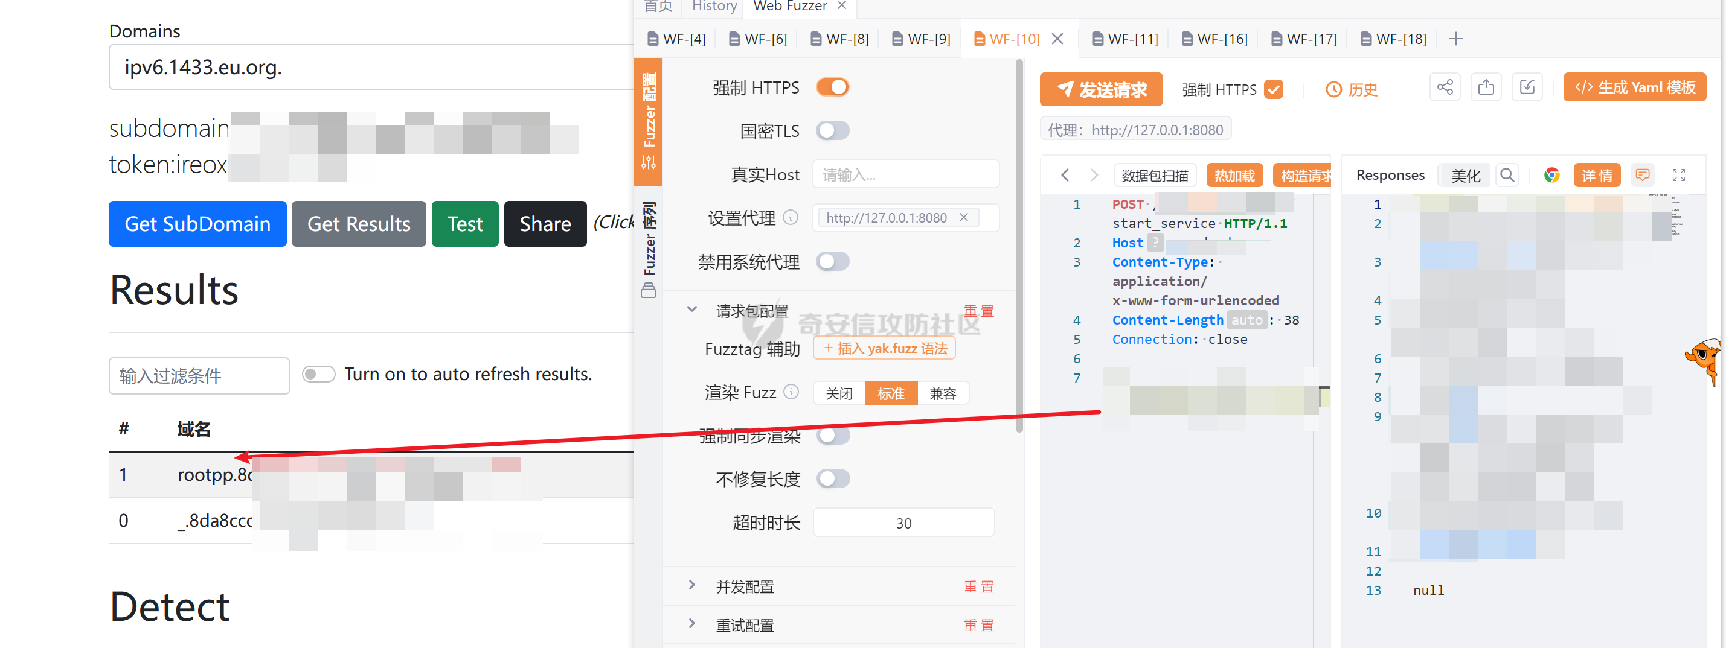
Task: Click the next request arrow
Action: pos(1094,176)
